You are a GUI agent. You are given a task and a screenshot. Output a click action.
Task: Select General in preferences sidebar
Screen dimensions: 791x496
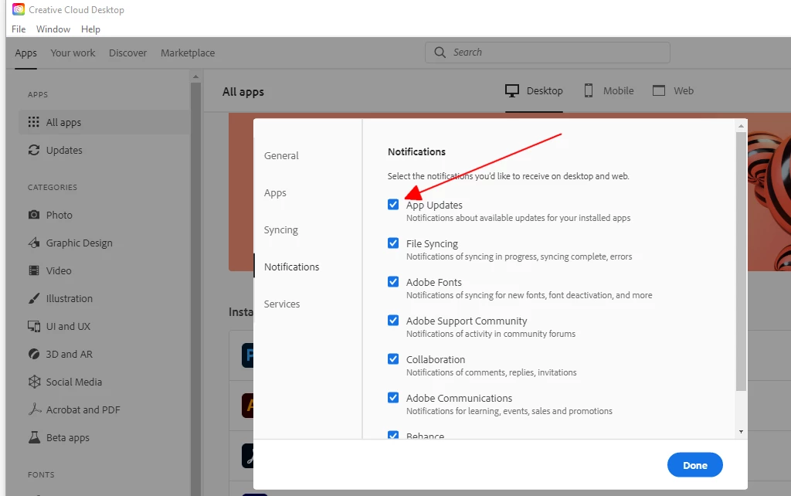pyautogui.click(x=281, y=155)
